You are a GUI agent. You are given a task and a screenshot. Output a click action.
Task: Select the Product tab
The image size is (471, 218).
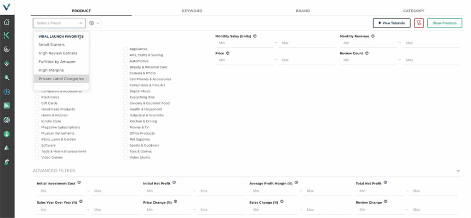(81, 11)
